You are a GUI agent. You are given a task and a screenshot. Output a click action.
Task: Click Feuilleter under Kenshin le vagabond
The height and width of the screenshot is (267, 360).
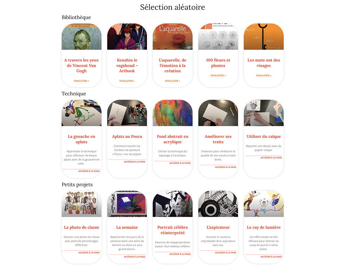click(x=127, y=81)
